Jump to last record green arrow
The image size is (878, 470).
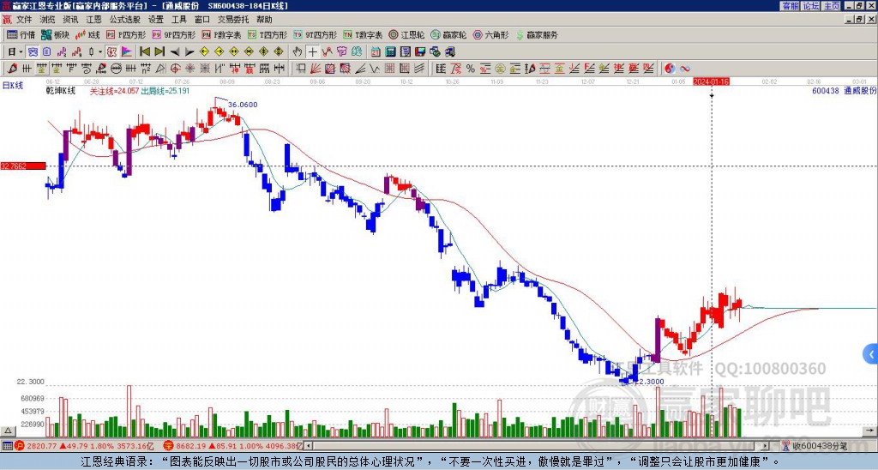point(159,51)
